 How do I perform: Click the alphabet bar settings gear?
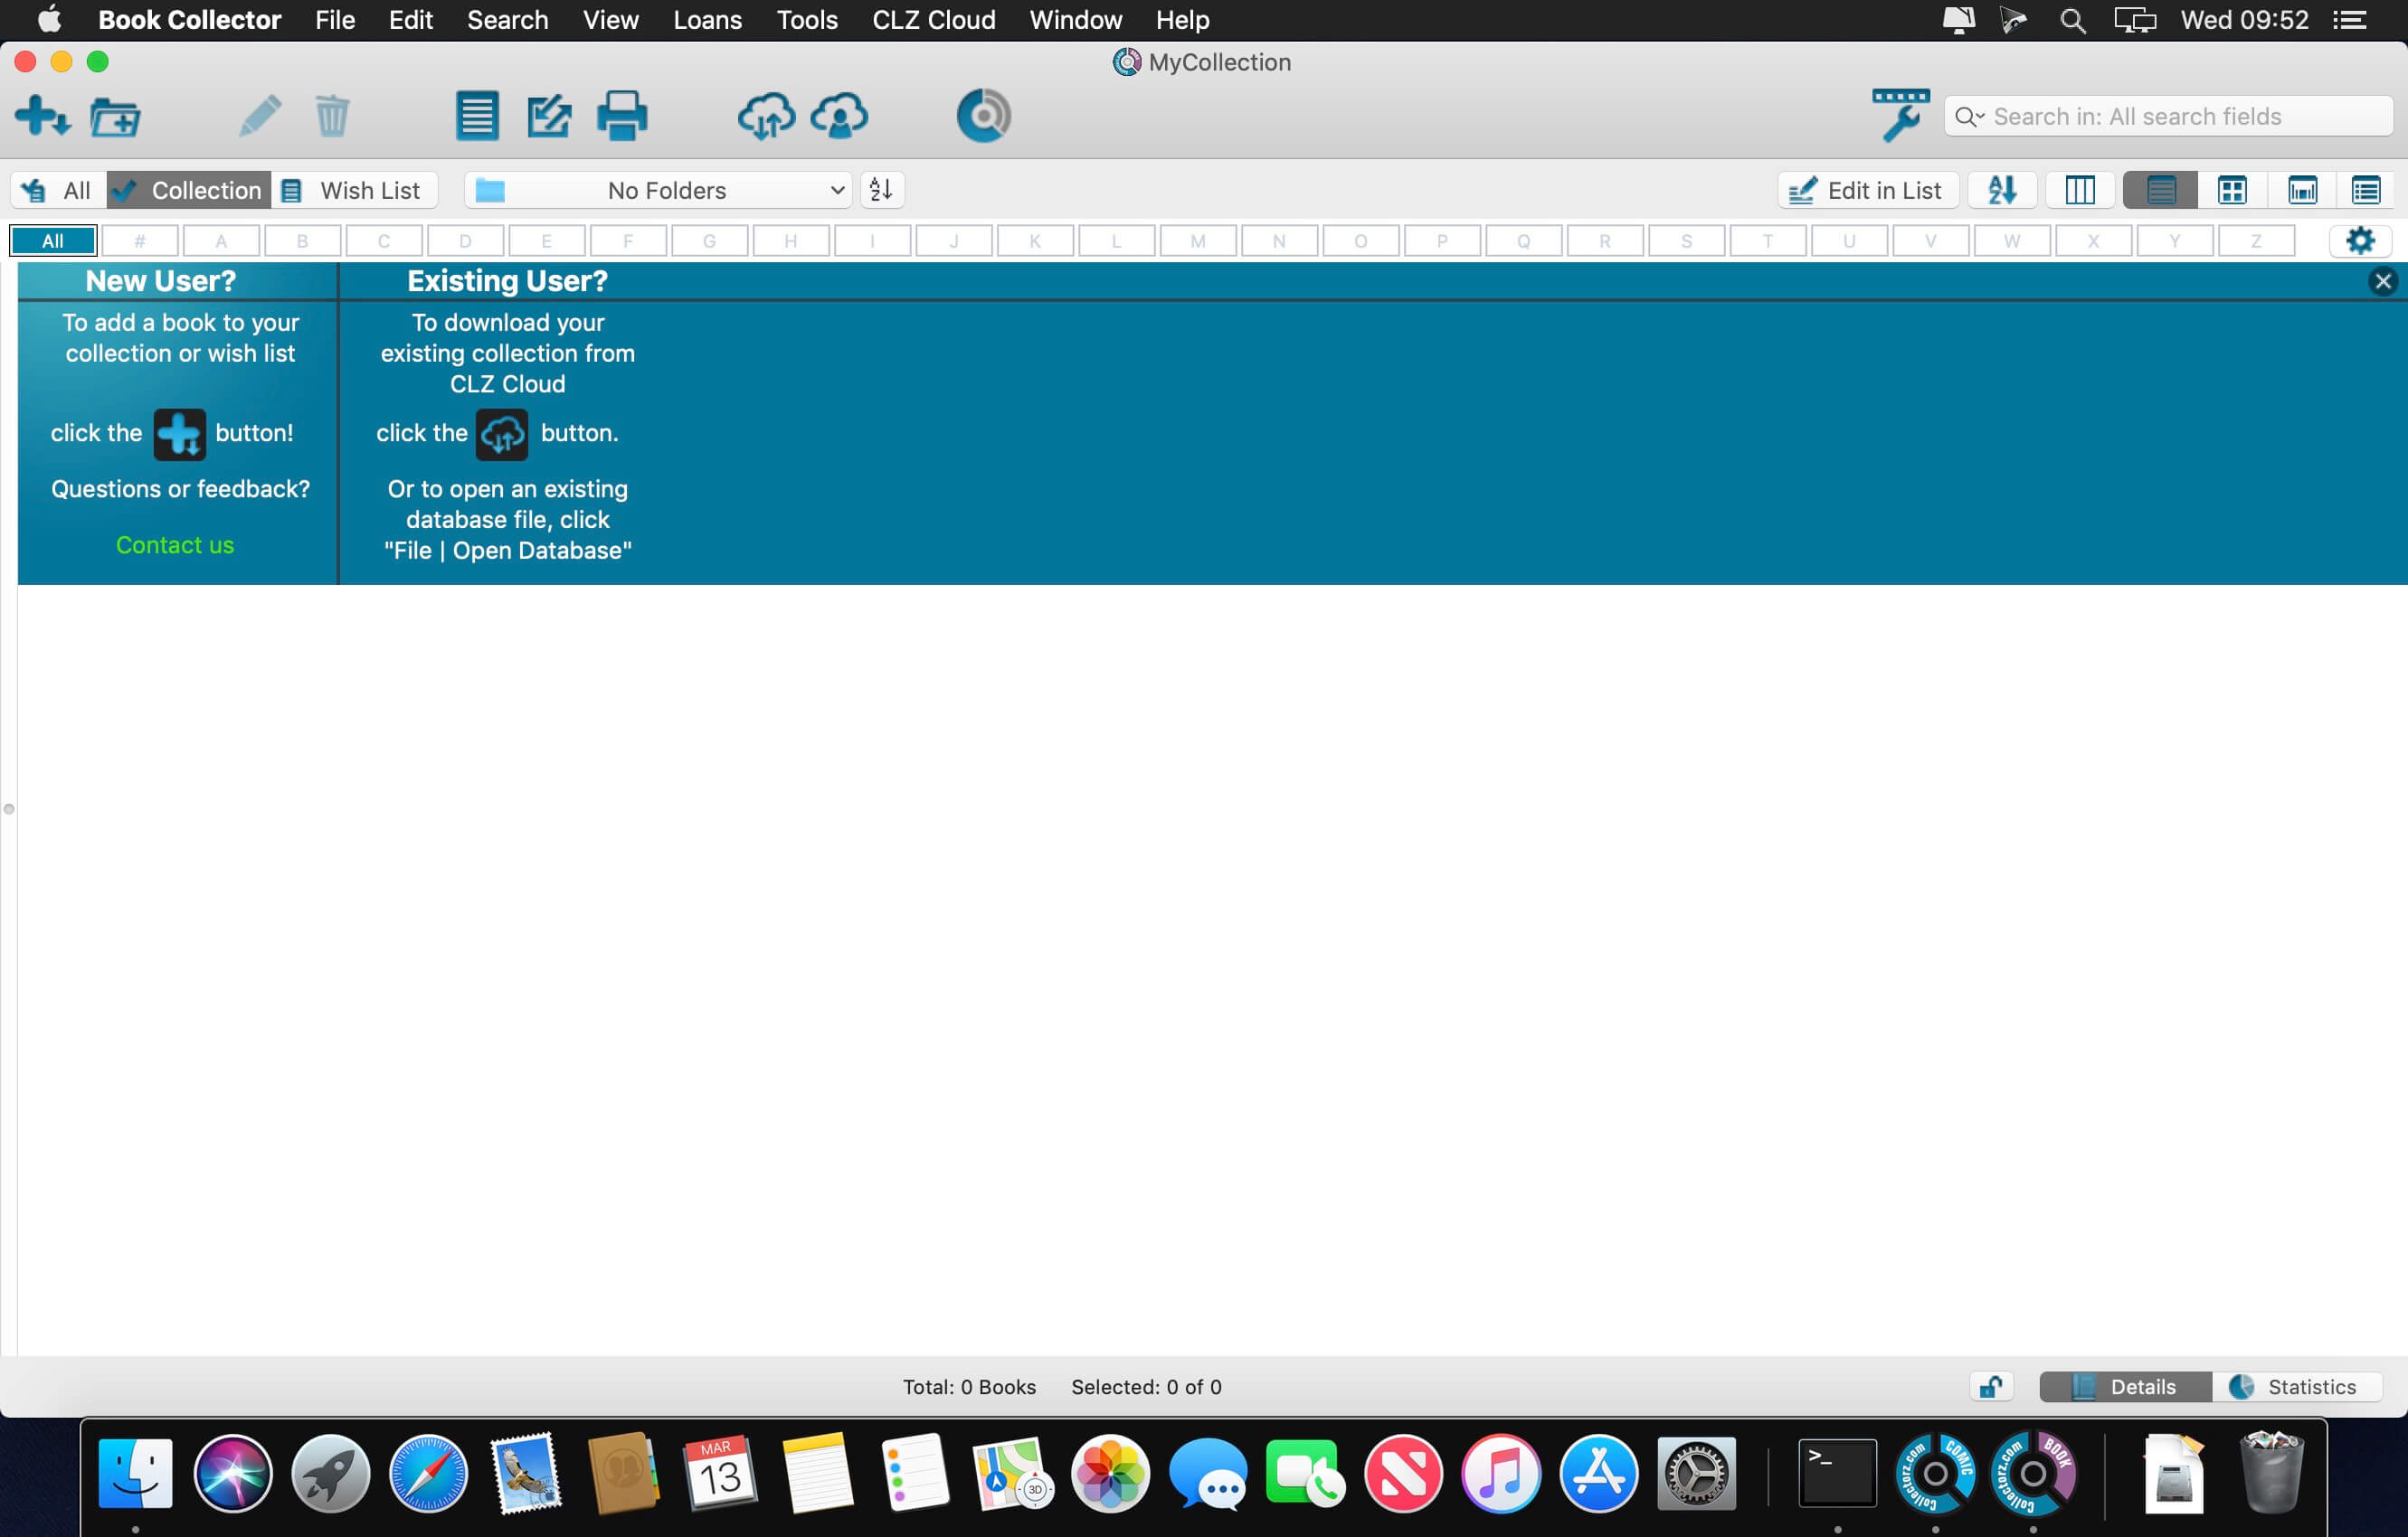(2359, 240)
